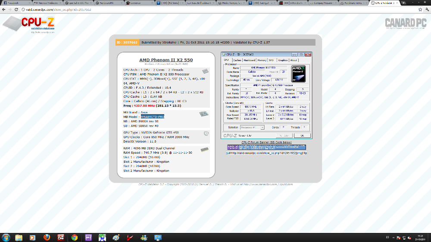Viewport: 431px width, 242px height.
Task: Open the AMD Phenom II X2 550 title link
Action: 166,60
